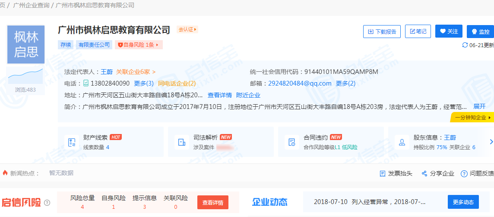This screenshot has height=217, width=494.
Task: Click the 有限责任公司 tag
Action: tap(94, 45)
